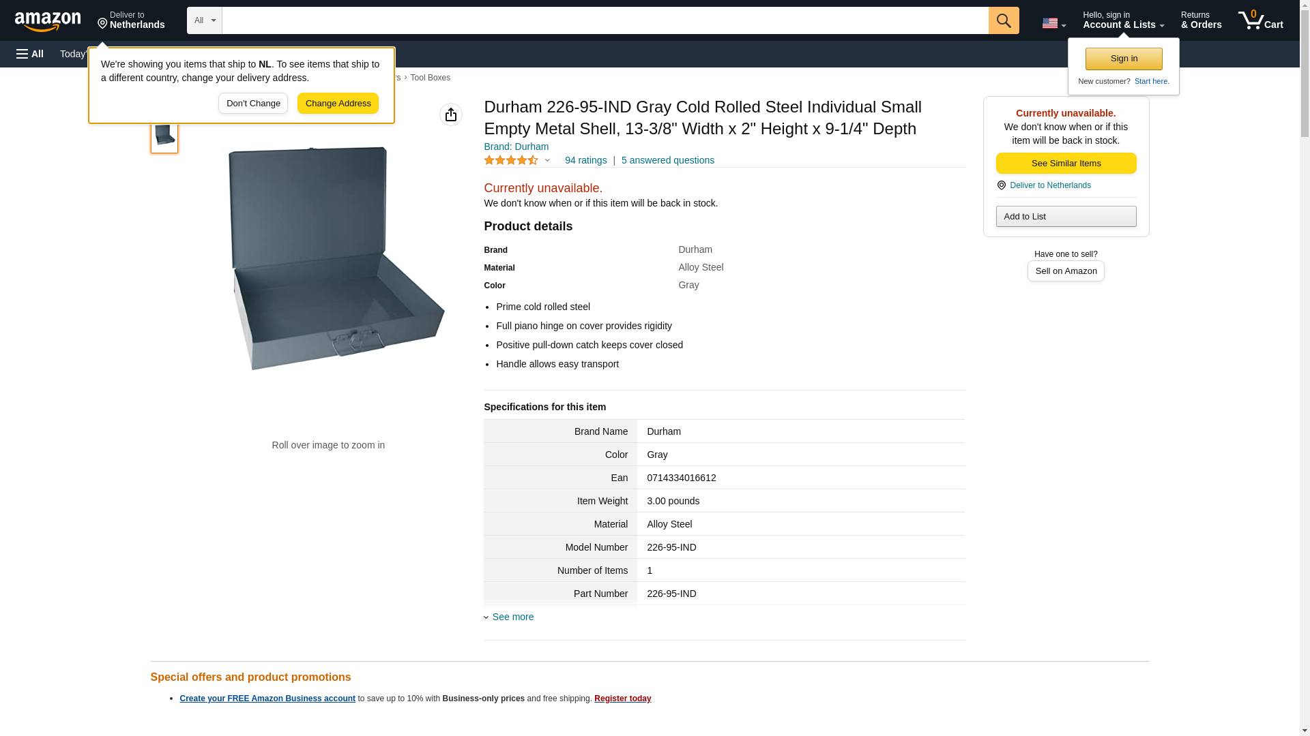Image resolution: width=1310 pixels, height=736 pixels.
Task: Click the magnifying glass search button
Action: (1003, 20)
